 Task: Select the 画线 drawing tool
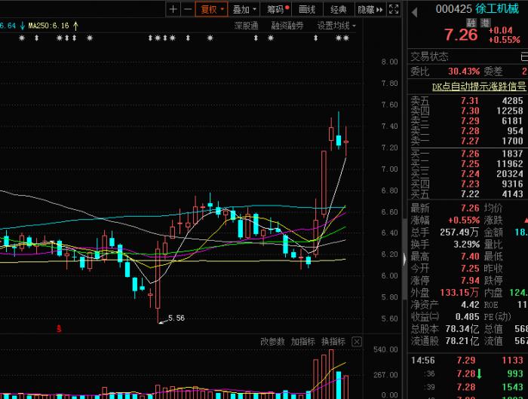point(307,9)
